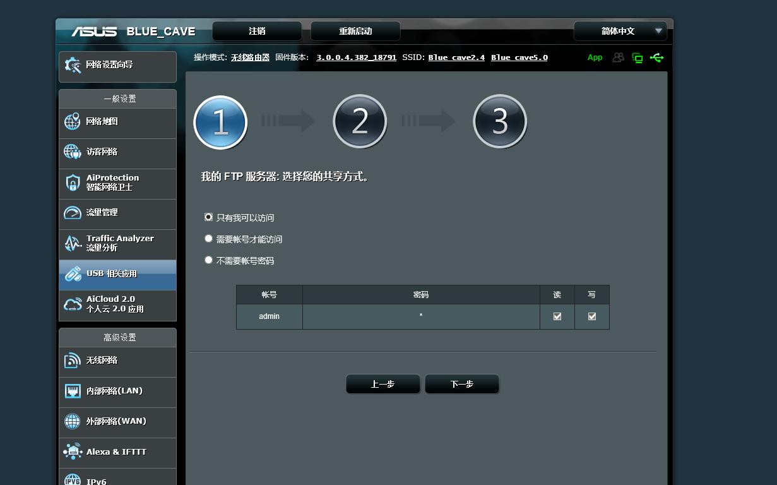Click the green App link
The width and height of the screenshot is (777, 485).
[x=595, y=57]
